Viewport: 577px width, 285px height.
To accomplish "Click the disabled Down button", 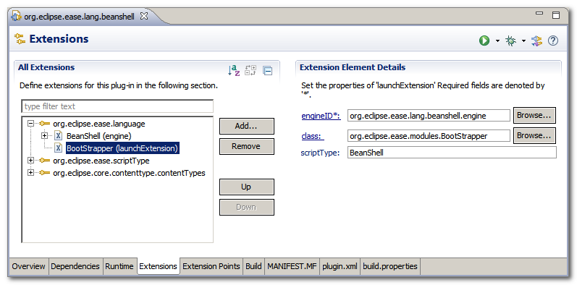I will coord(247,207).
